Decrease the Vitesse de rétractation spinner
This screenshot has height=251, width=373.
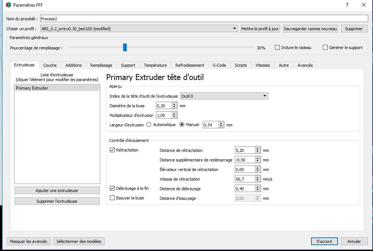pyautogui.click(x=257, y=180)
